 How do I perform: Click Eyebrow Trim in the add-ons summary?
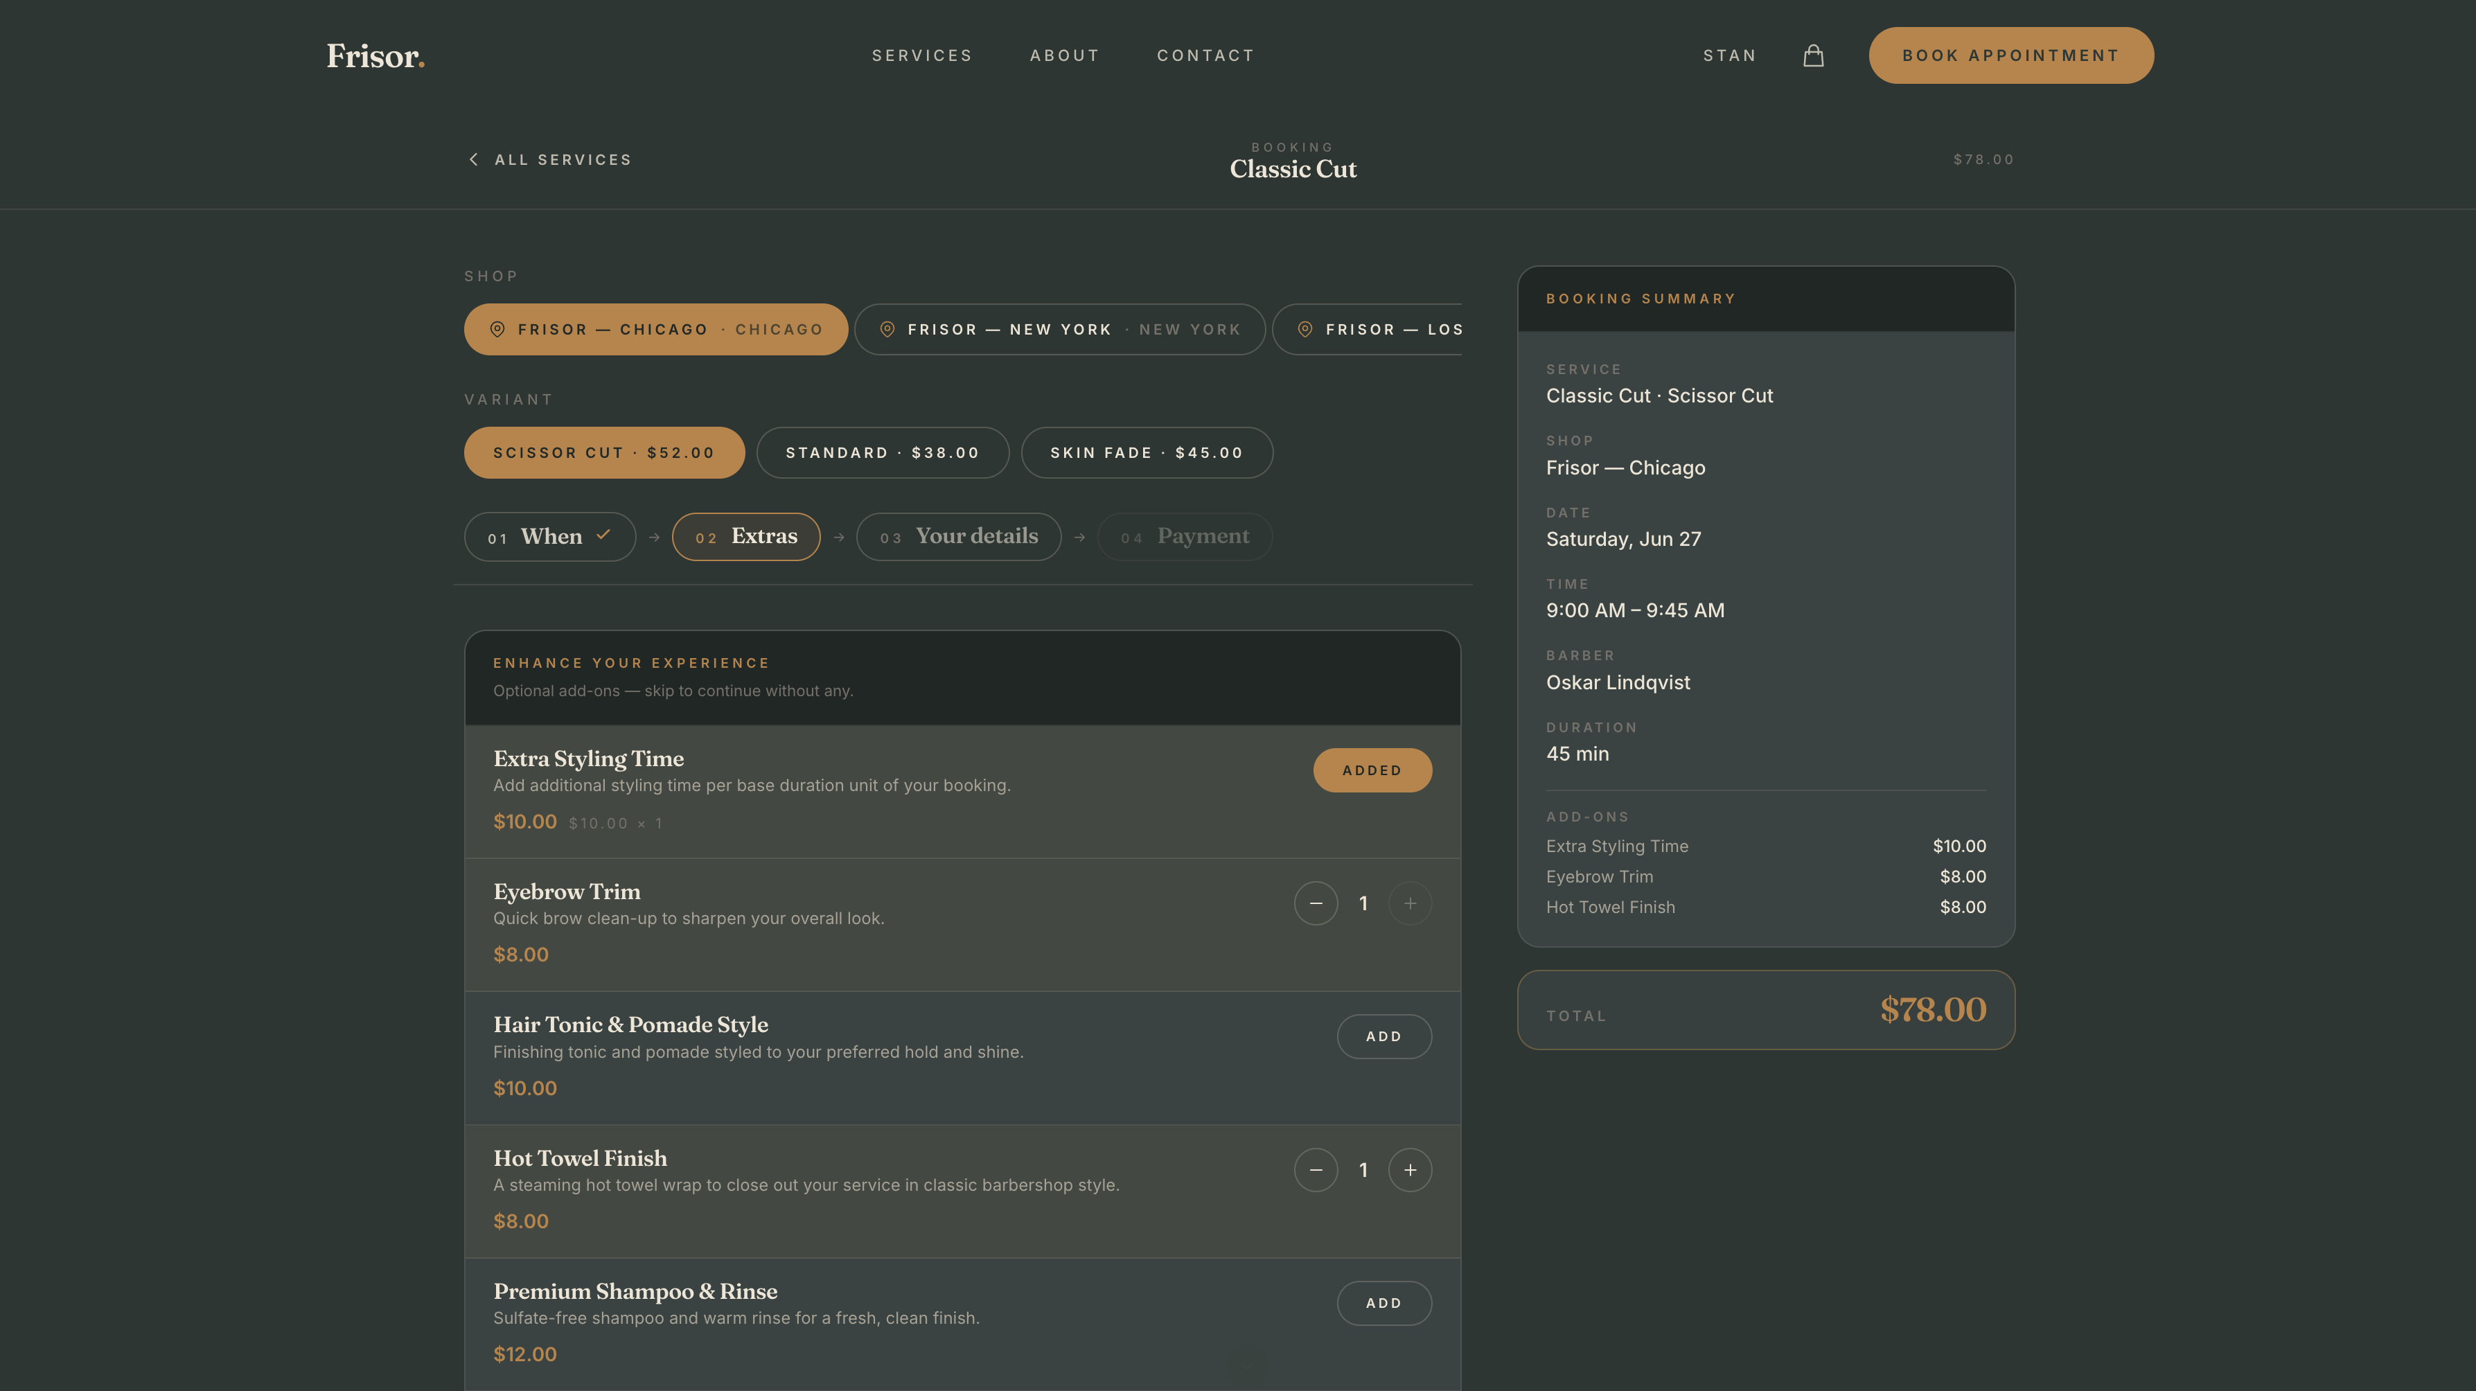click(1600, 877)
